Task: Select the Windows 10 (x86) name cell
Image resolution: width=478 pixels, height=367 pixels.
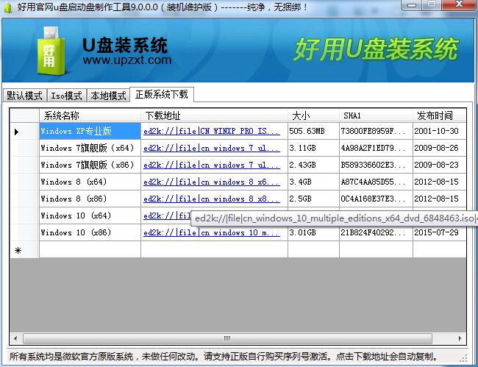Action: point(90,232)
